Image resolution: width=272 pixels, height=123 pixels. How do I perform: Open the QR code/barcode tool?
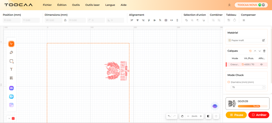click(x=11, y=78)
